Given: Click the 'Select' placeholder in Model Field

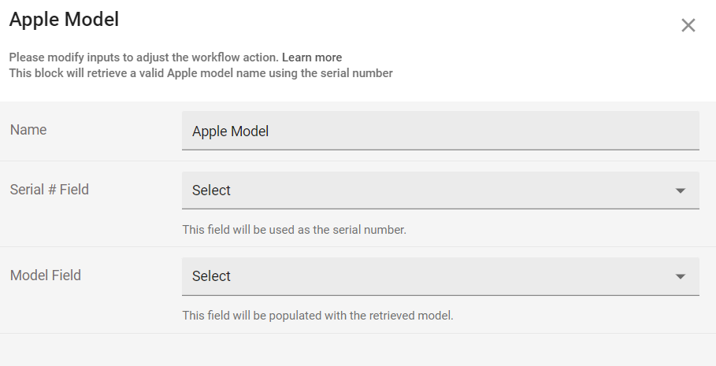Looking at the screenshot, I should (211, 276).
